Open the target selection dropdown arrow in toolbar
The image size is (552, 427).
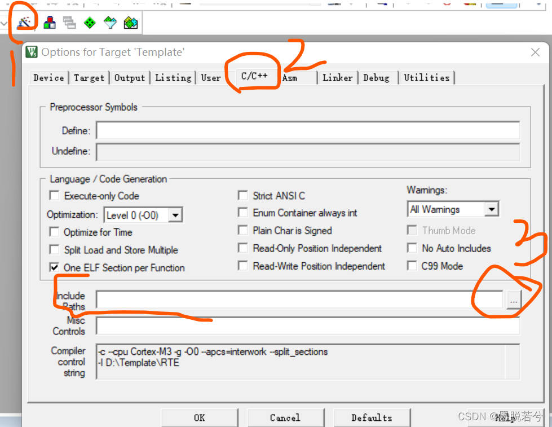[x=3, y=24]
